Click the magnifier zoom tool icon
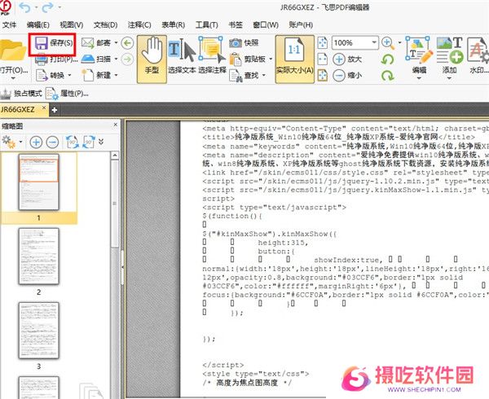This screenshot has width=489, height=399. point(388,43)
